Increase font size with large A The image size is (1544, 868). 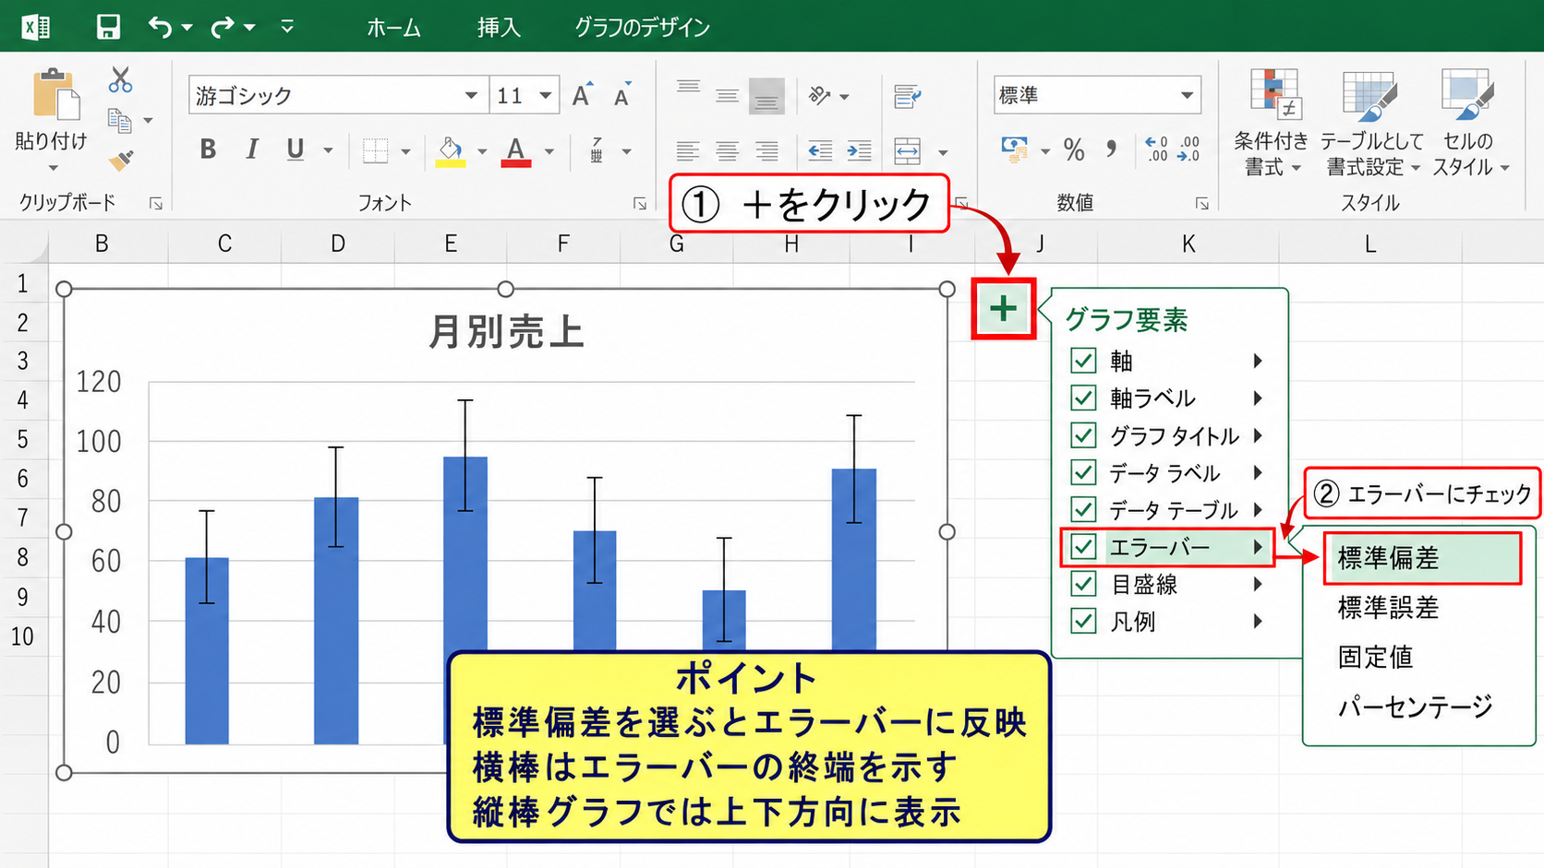tap(582, 95)
